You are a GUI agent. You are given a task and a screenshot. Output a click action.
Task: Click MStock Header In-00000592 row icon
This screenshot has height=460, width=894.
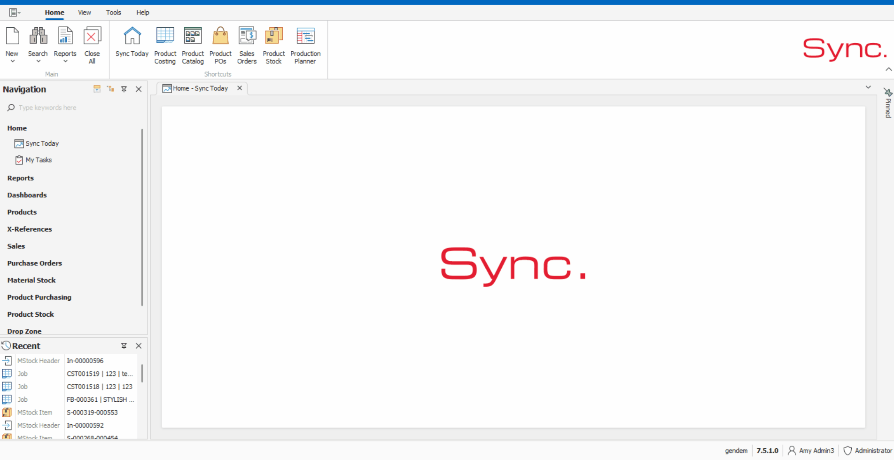coord(7,425)
